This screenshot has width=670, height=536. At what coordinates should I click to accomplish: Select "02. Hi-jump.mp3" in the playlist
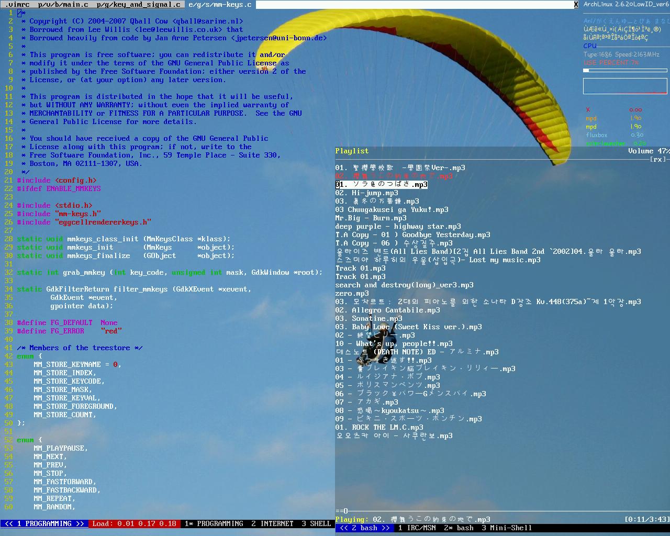[x=367, y=193]
